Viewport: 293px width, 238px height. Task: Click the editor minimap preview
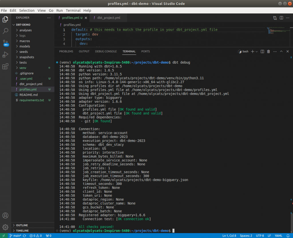278,31
